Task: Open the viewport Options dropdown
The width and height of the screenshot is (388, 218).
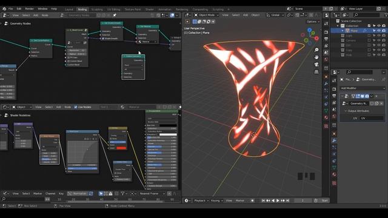Action: (313, 22)
